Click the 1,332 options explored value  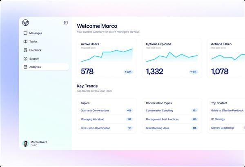[x=154, y=71]
